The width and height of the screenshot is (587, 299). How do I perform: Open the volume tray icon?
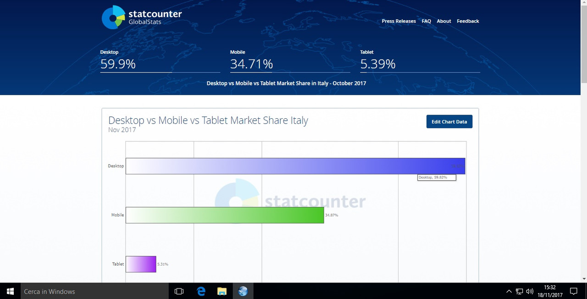pyautogui.click(x=530, y=291)
